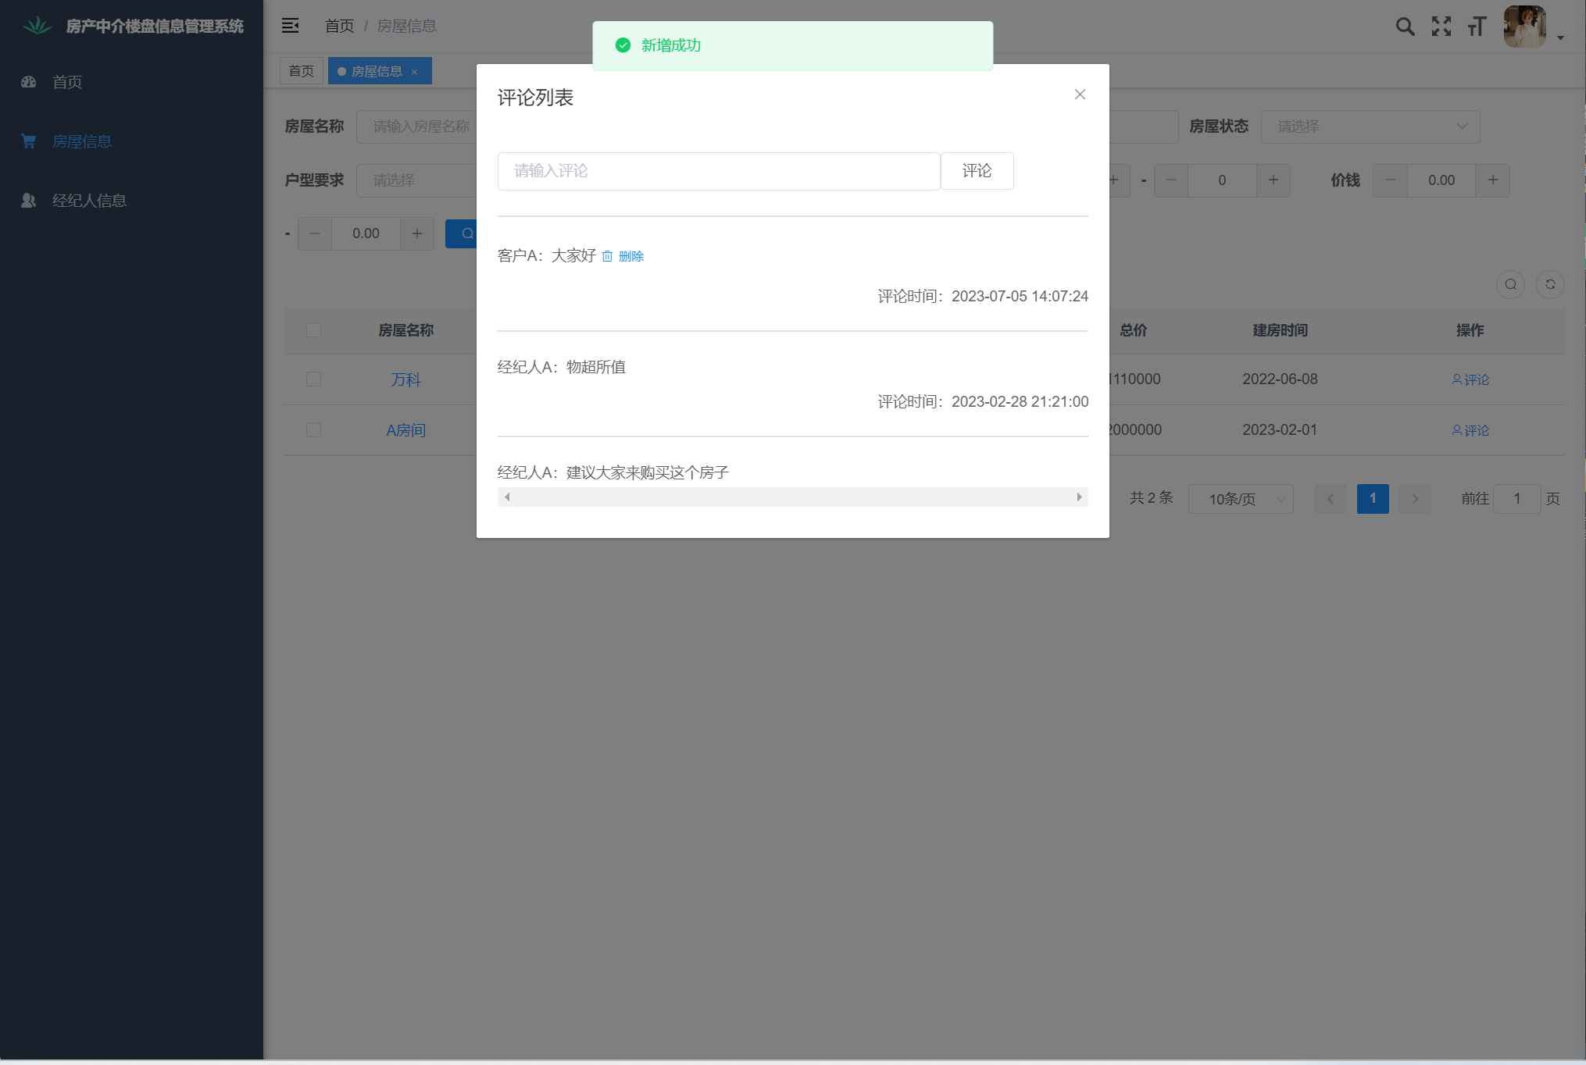This screenshot has width=1586, height=1065.
Task: Open the 房屋状态 dropdown
Action: [x=1370, y=126]
